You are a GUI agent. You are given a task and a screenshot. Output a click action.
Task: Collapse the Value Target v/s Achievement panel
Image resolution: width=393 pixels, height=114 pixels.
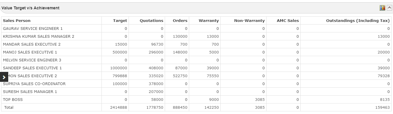tap(389, 8)
